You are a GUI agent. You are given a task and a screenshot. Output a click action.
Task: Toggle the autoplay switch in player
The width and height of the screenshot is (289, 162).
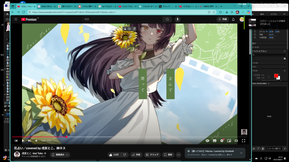(207, 141)
